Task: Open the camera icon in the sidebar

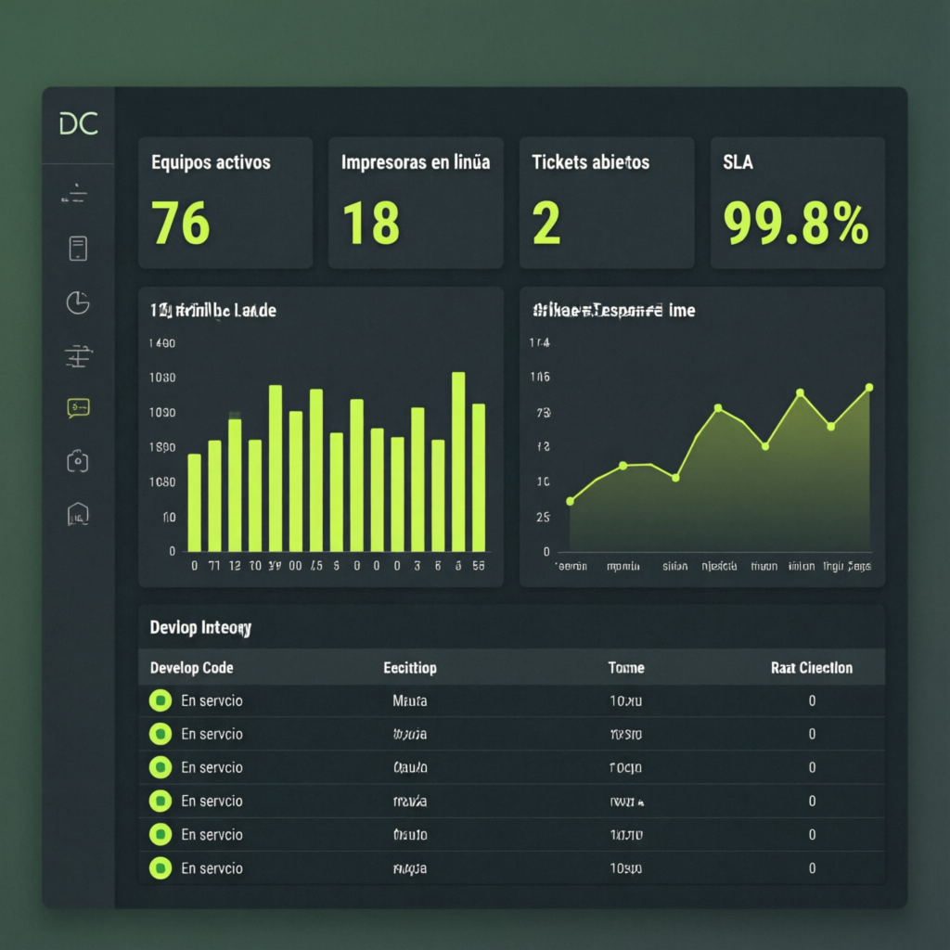Action: 78,461
